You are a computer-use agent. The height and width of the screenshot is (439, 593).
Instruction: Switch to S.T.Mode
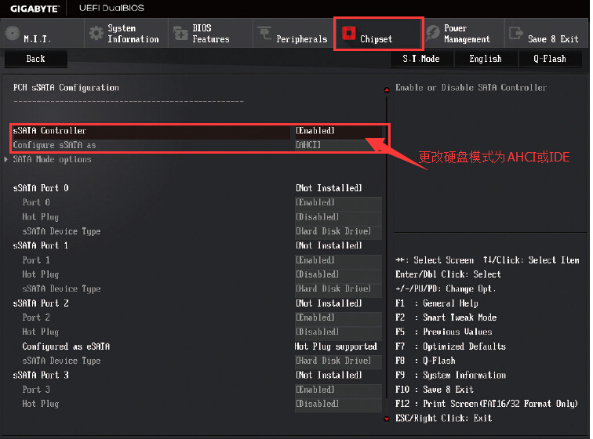421,59
